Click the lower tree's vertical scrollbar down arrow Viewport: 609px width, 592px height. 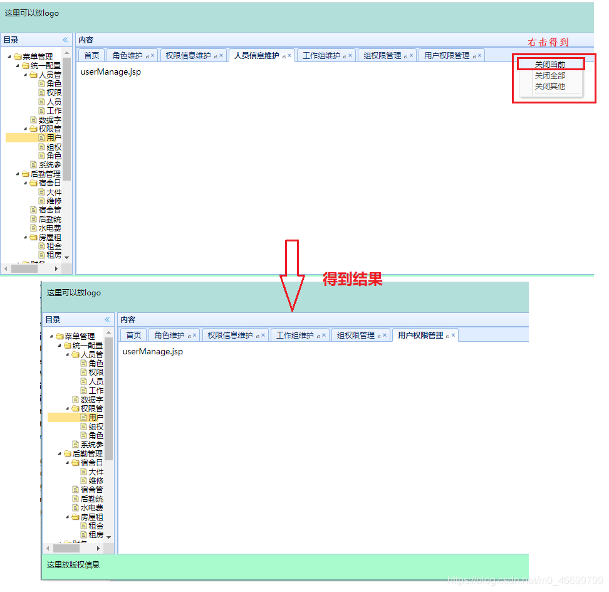109,537
